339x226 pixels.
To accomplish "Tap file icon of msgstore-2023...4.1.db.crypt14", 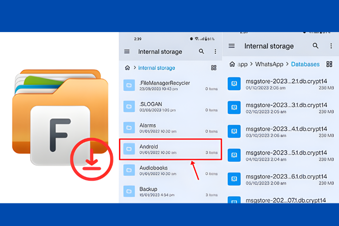I will click(234, 131).
